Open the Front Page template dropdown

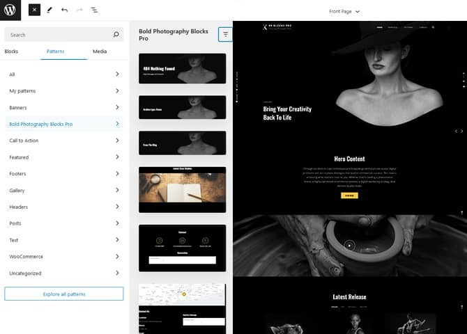345,11
